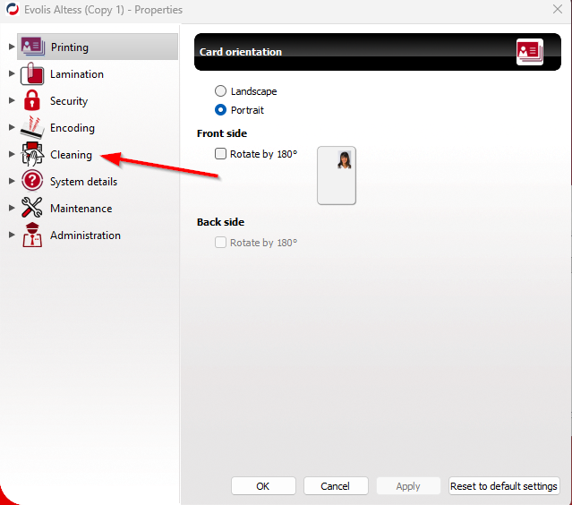Expand the Encoding tree node arrow
The height and width of the screenshot is (505, 572).
point(12,127)
